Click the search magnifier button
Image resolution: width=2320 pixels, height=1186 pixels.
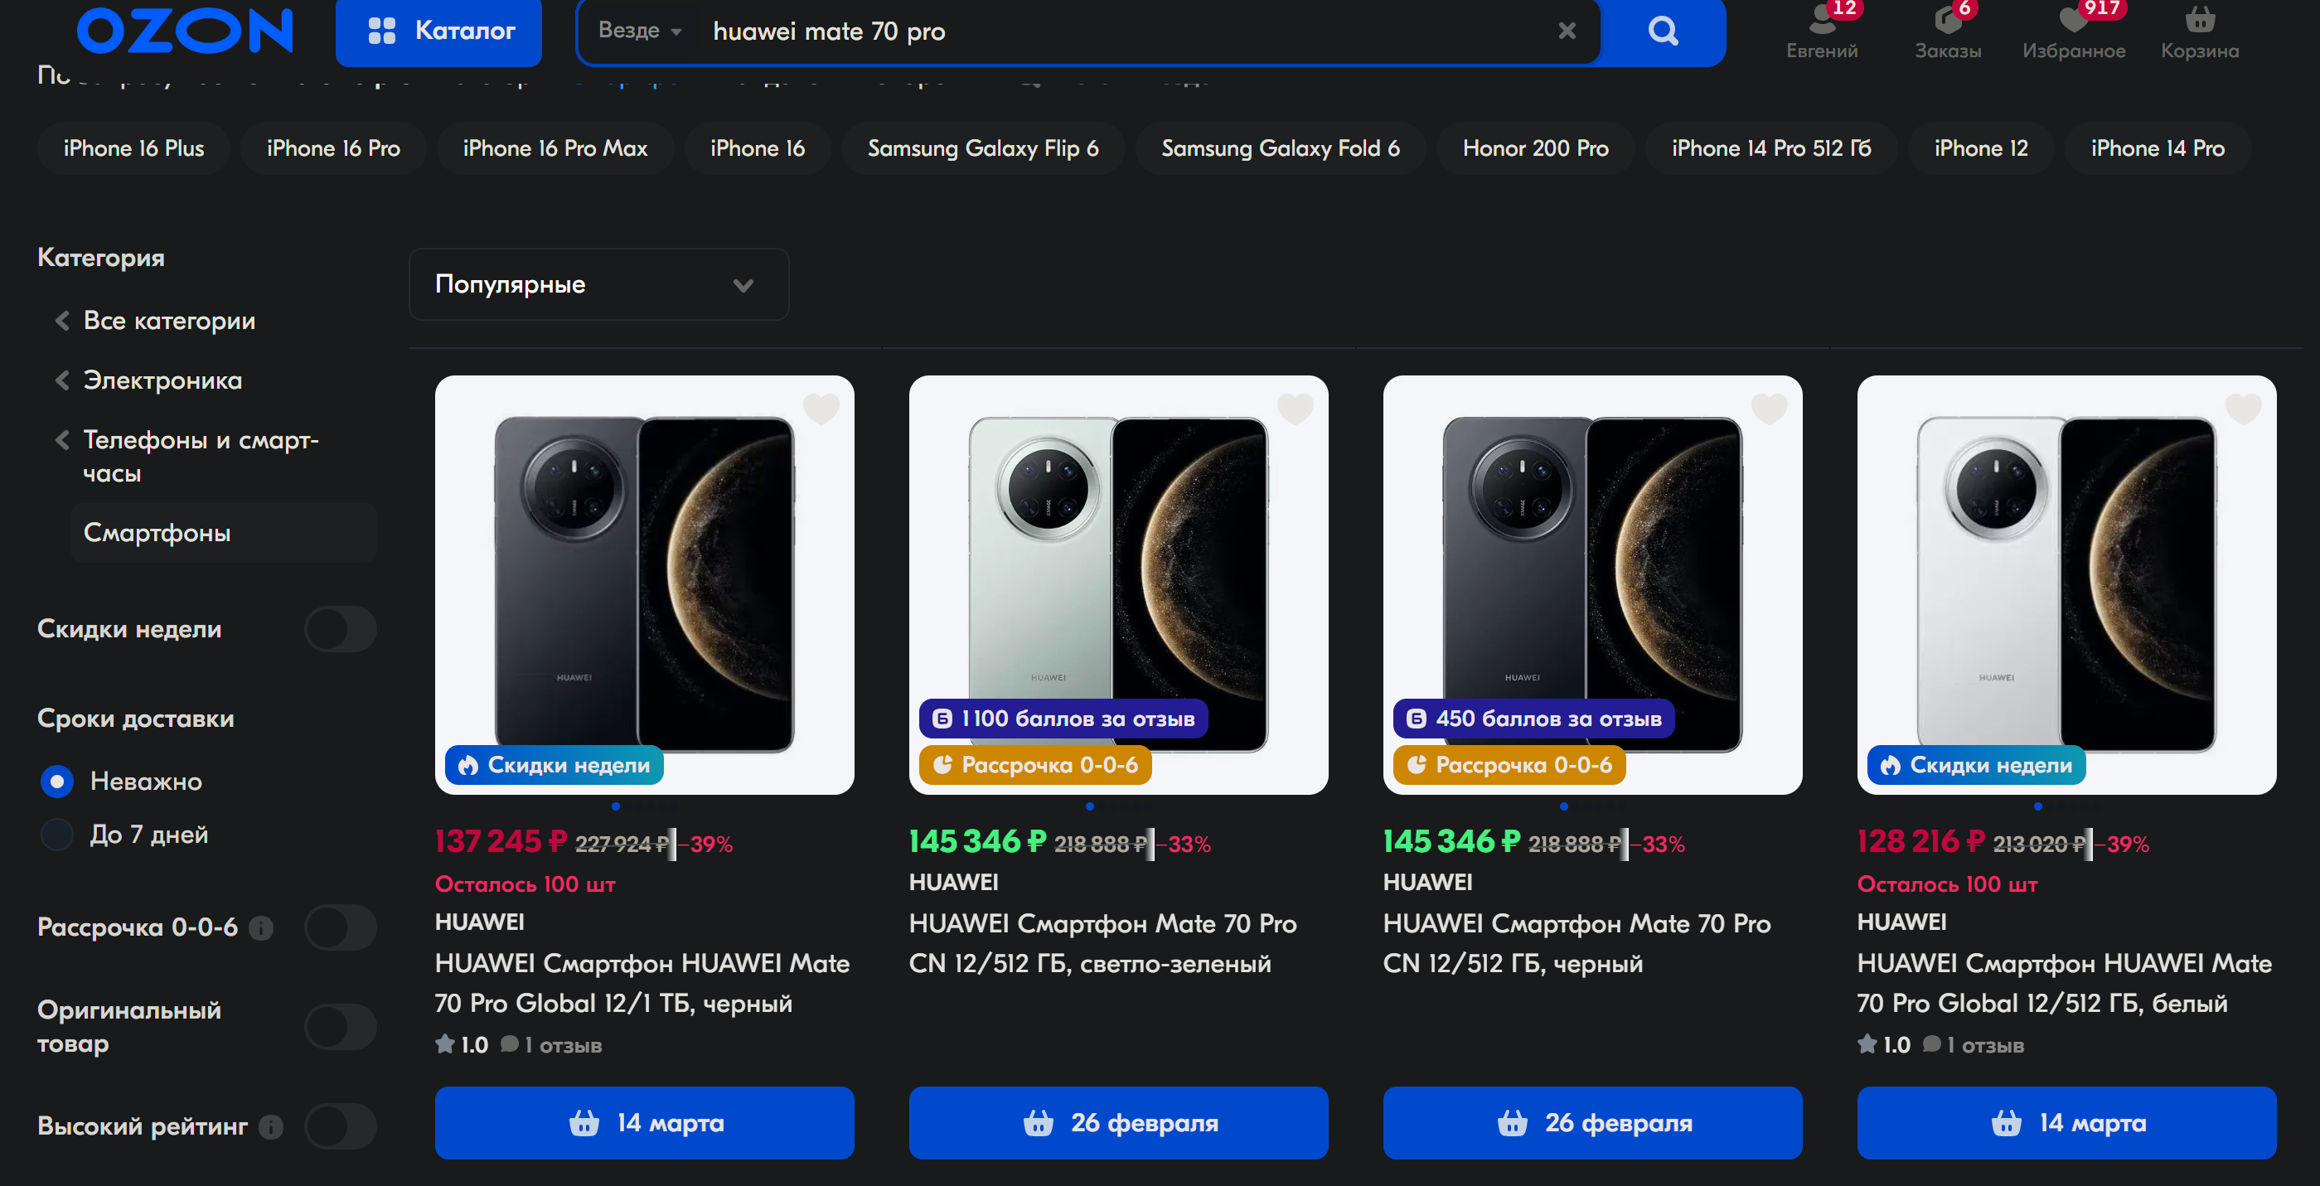tap(1663, 31)
